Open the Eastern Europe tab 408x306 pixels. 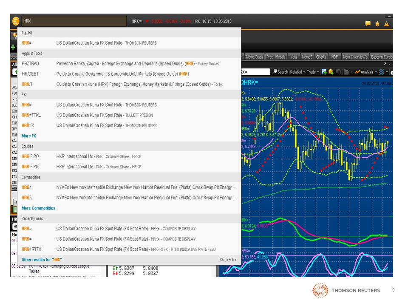click(x=382, y=57)
